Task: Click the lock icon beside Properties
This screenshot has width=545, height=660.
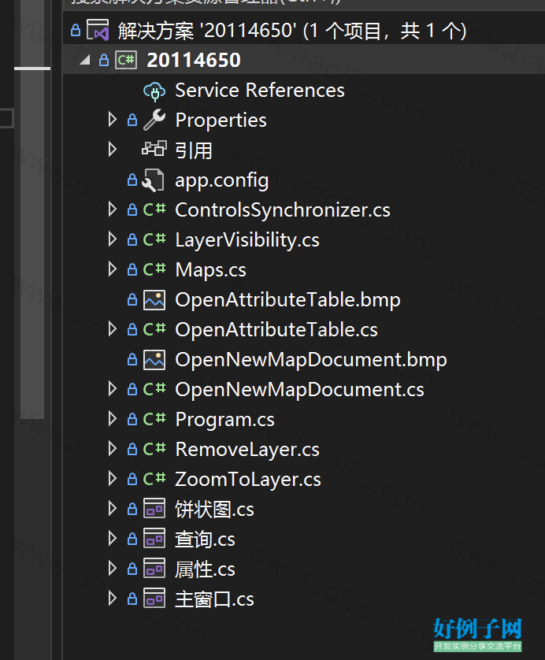Action: point(132,120)
